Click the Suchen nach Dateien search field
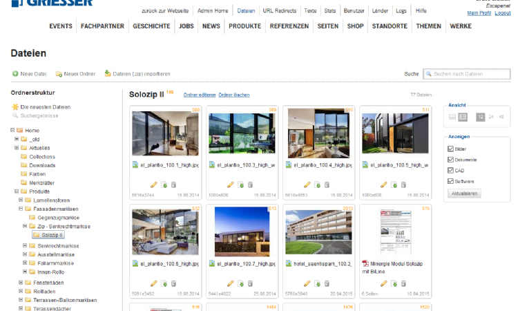518x311 pixels. [470, 74]
